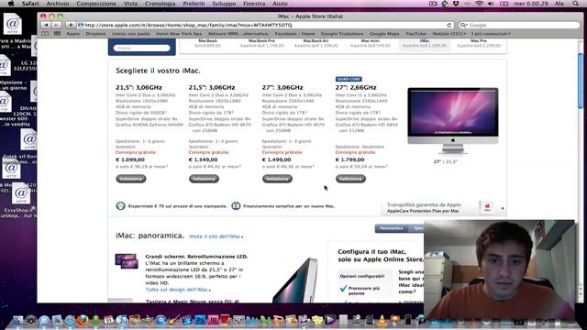The image size is (587, 330).
Task: Switch to the MacBook Air product tab
Action: pyautogui.click(x=316, y=43)
